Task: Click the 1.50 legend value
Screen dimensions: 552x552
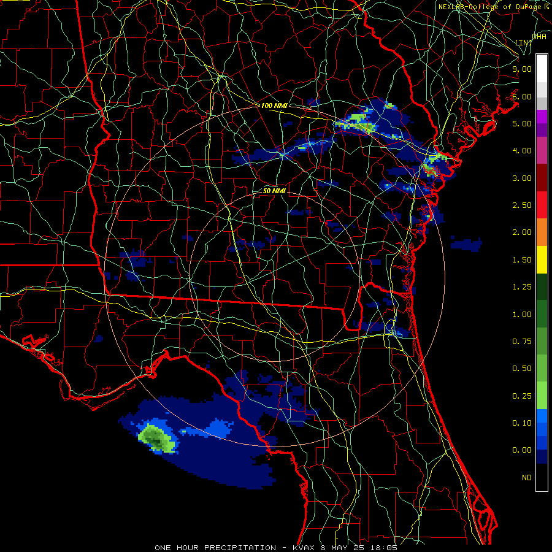Action: click(x=522, y=260)
